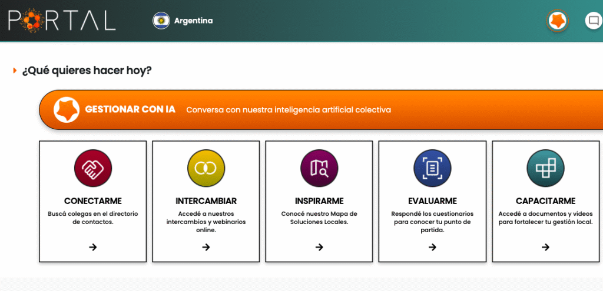Click the arrow under Inspirarme card
The width and height of the screenshot is (603, 291).
pyautogui.click(x=319, y=247)
